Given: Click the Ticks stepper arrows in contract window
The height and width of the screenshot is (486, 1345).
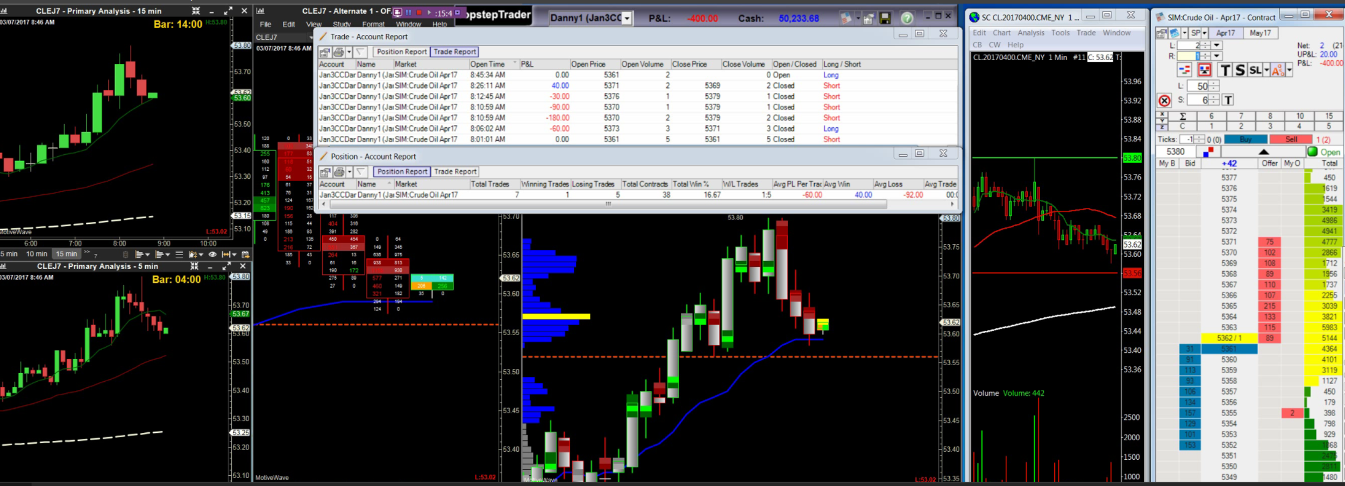Looking at the screenshot, I should (1199, 140).
